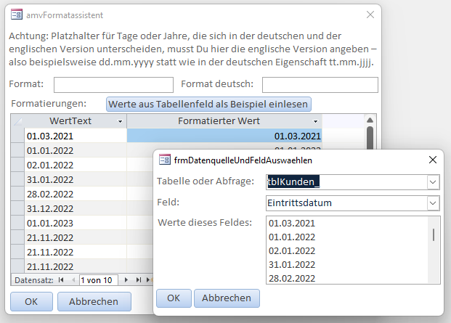The image size is (451, 323).
Task: Go to last record in navigation bar
Action: (x=139, y=280)
